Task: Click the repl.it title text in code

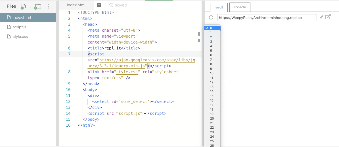Action: (113, 48)
